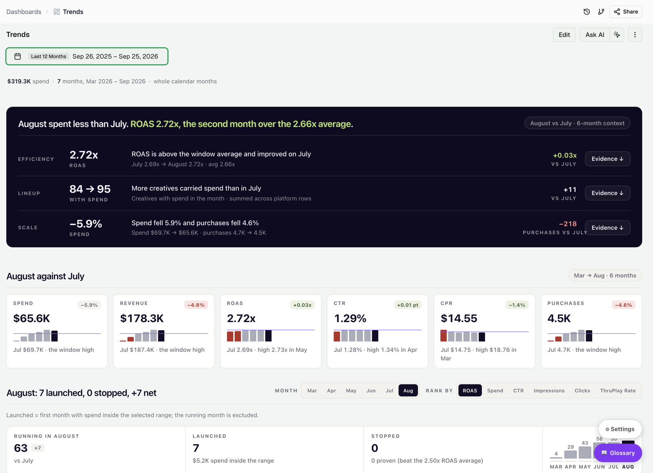Click the calendar icon in date picker

coord(18,56)
